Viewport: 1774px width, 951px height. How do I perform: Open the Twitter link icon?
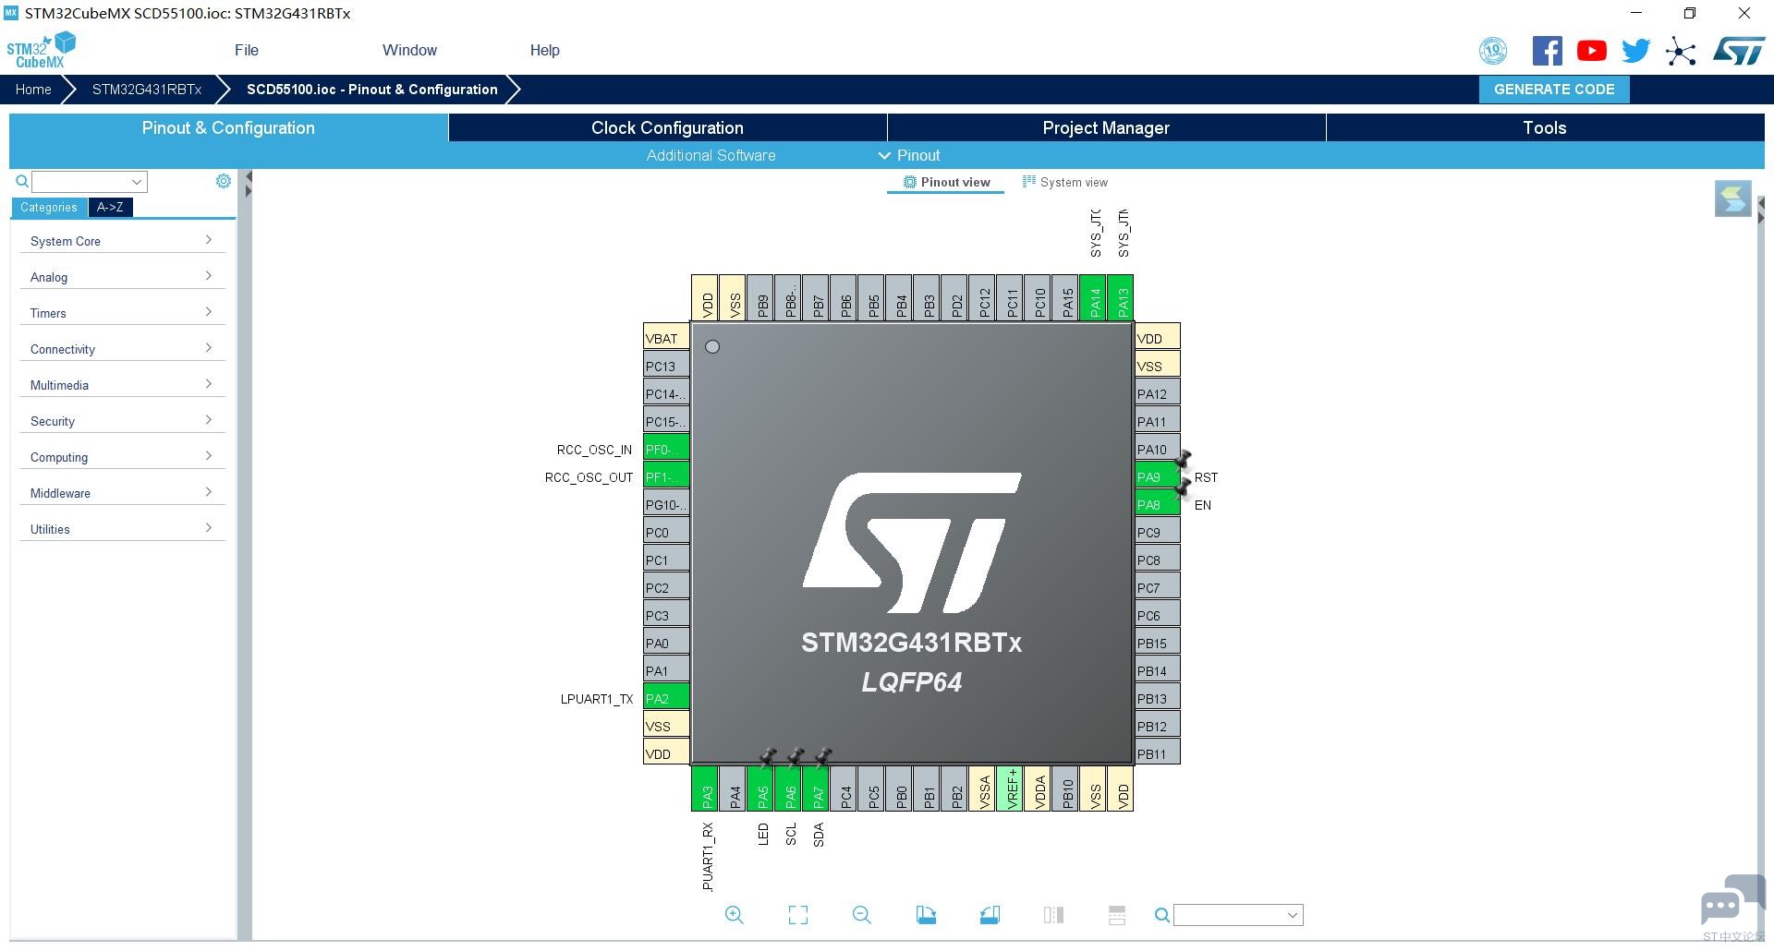coord(1635,51)
